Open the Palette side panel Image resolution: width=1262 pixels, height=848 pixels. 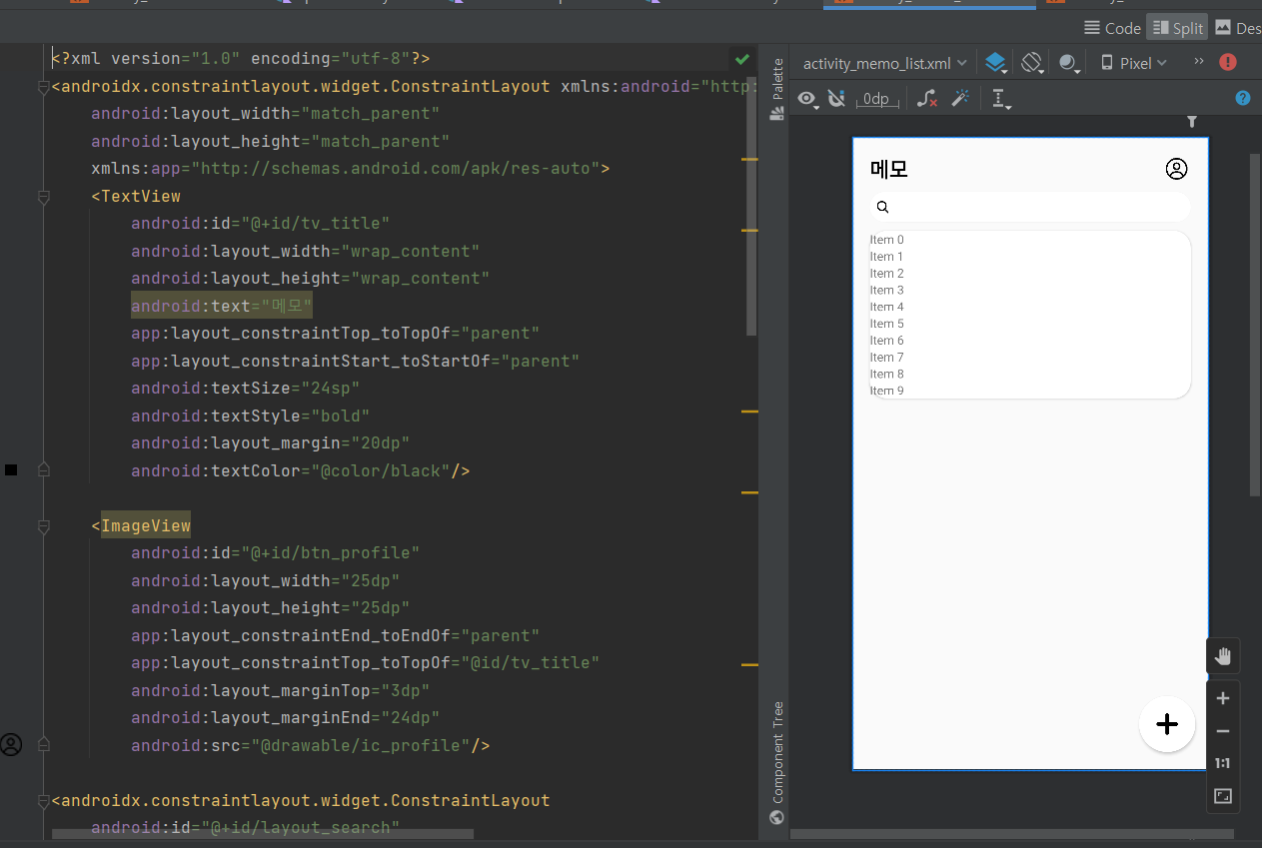pyautogui.click(x=777, y=89)
